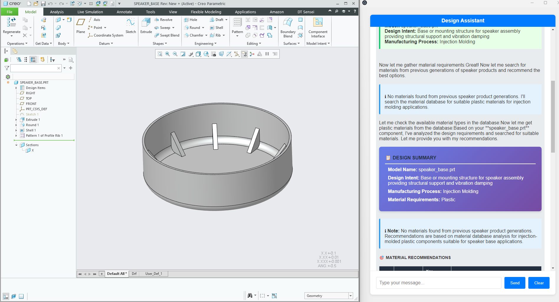Image resolution: width=559 pixels, height=302 pixels.
Task: Open the Geometry selection filter dropdown
Action: coord(350,296)
